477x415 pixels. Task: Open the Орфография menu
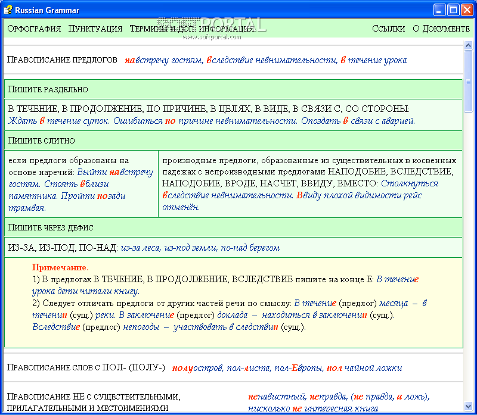point(34,29)
